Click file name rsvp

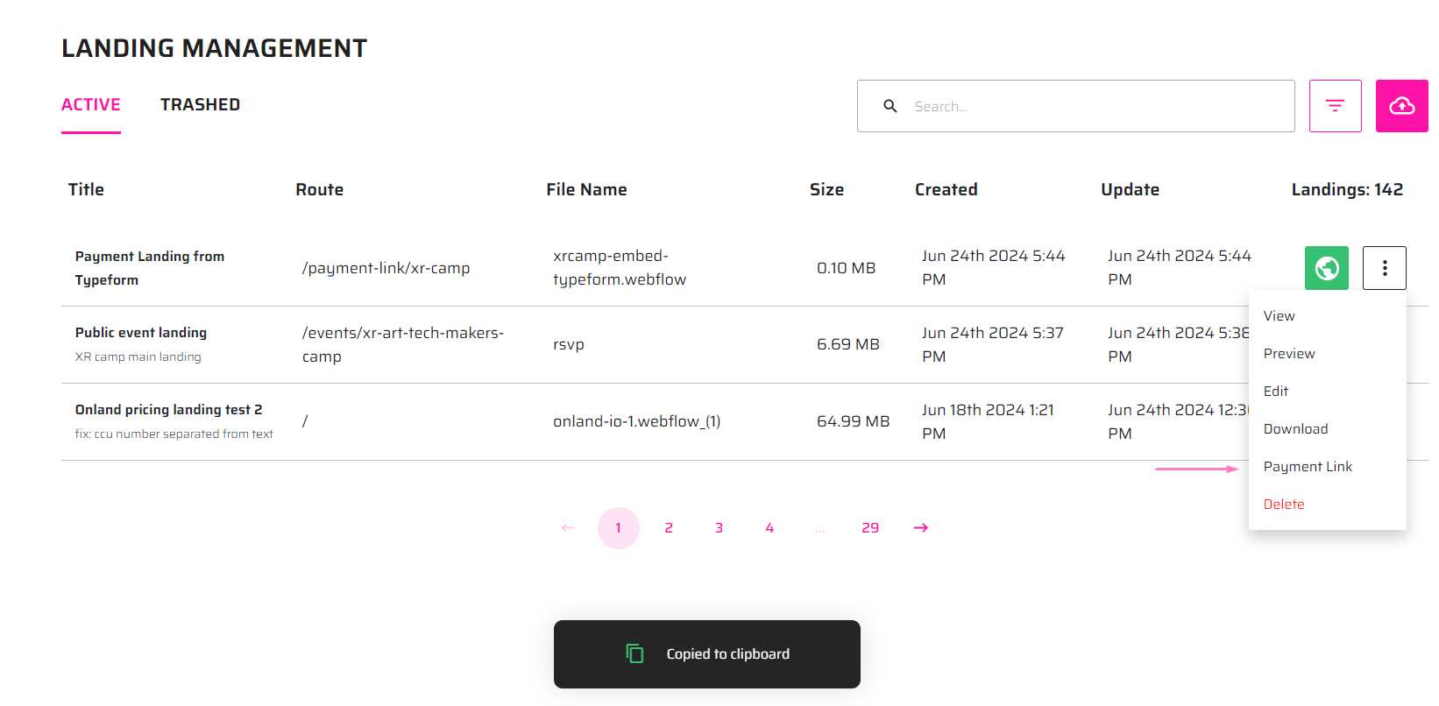(x=569, y=344)
